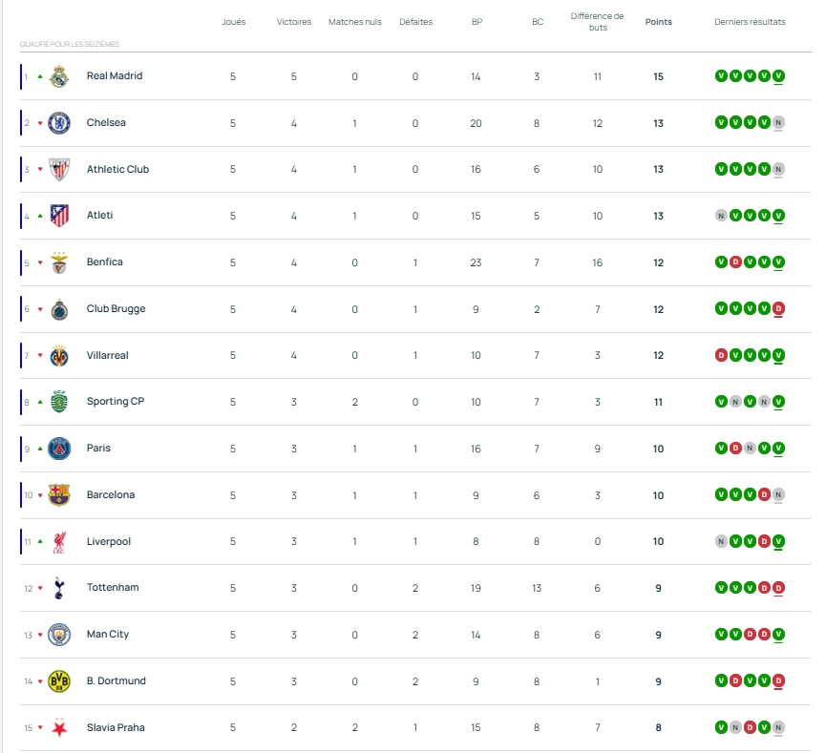
Task: Click the Athletic Club crest icon
Action: pos(59,169)
